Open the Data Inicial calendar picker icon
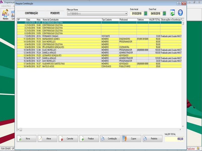This screenshot has width=202, height=151. click(145, 13)
